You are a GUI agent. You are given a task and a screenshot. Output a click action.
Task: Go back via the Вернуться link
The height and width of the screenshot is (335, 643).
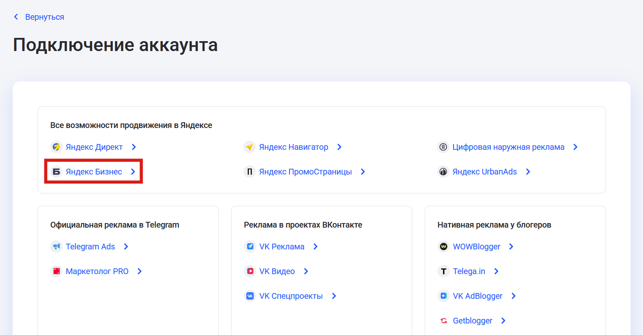click(x=44, y=17)
